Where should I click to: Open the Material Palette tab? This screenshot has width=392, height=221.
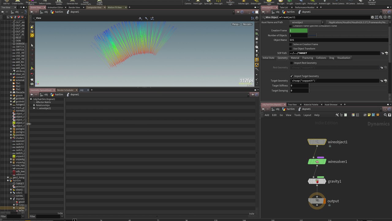(x=311, y=105)
